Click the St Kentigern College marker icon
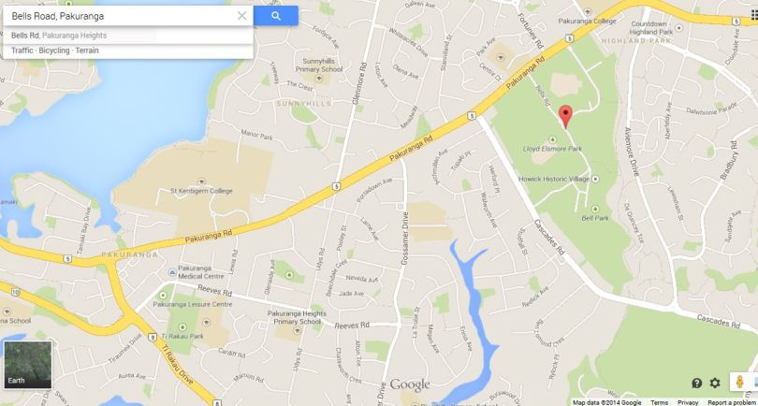Viewport: 758px width, 406px height. [x=201, y=181]
